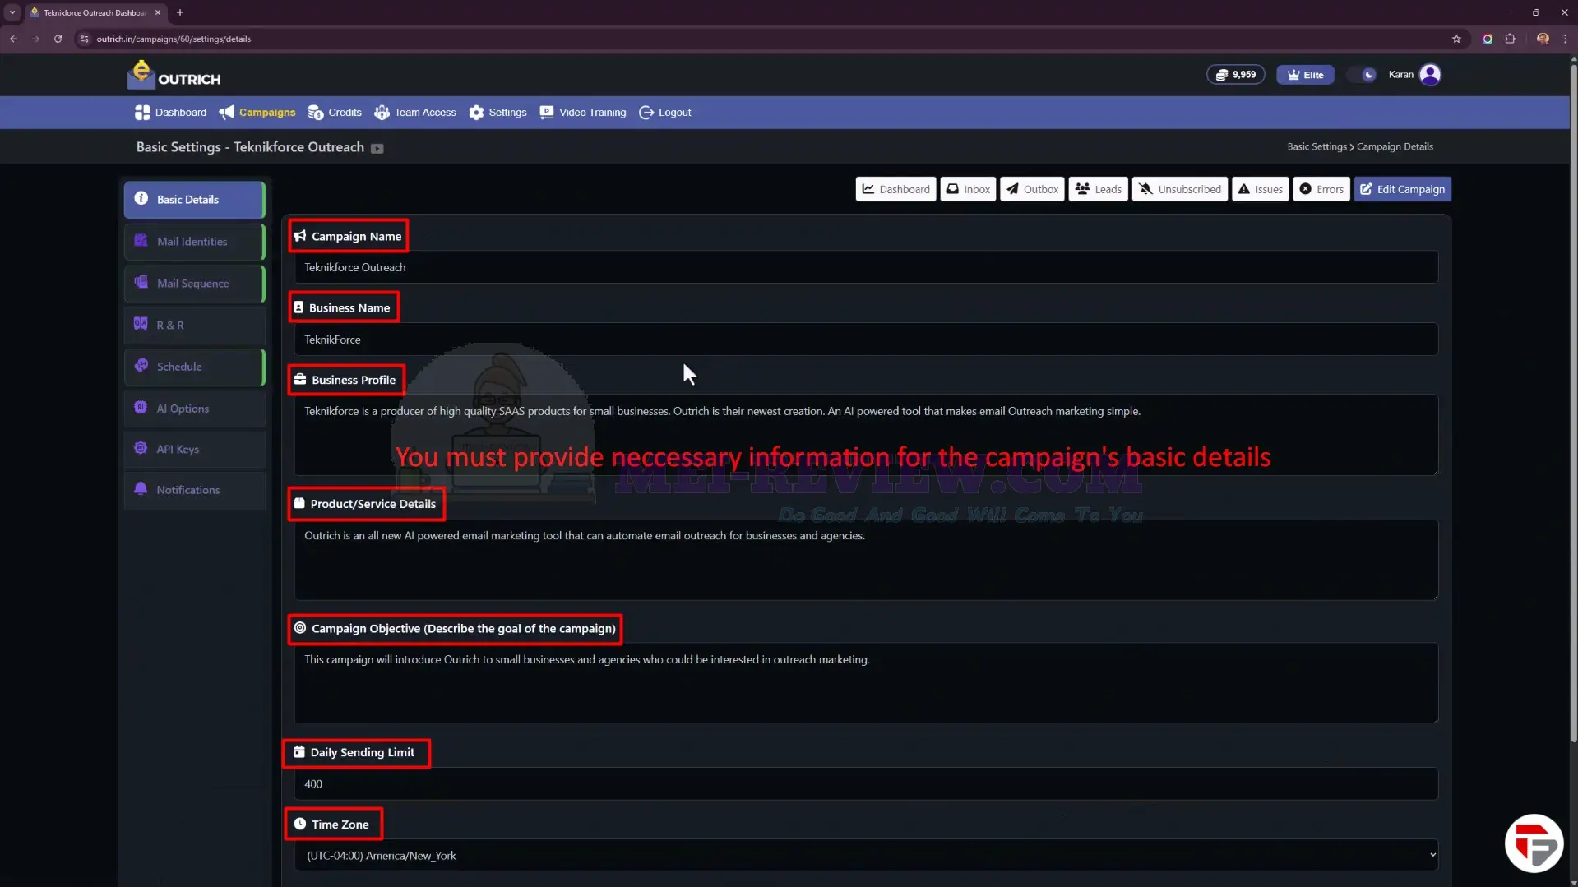
Task: Open Settings with the gear icon
Action: (x=498, y=113)
